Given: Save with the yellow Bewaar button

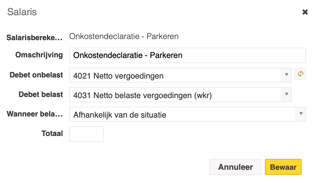Looking at the screenshot, I should [283, 167].
